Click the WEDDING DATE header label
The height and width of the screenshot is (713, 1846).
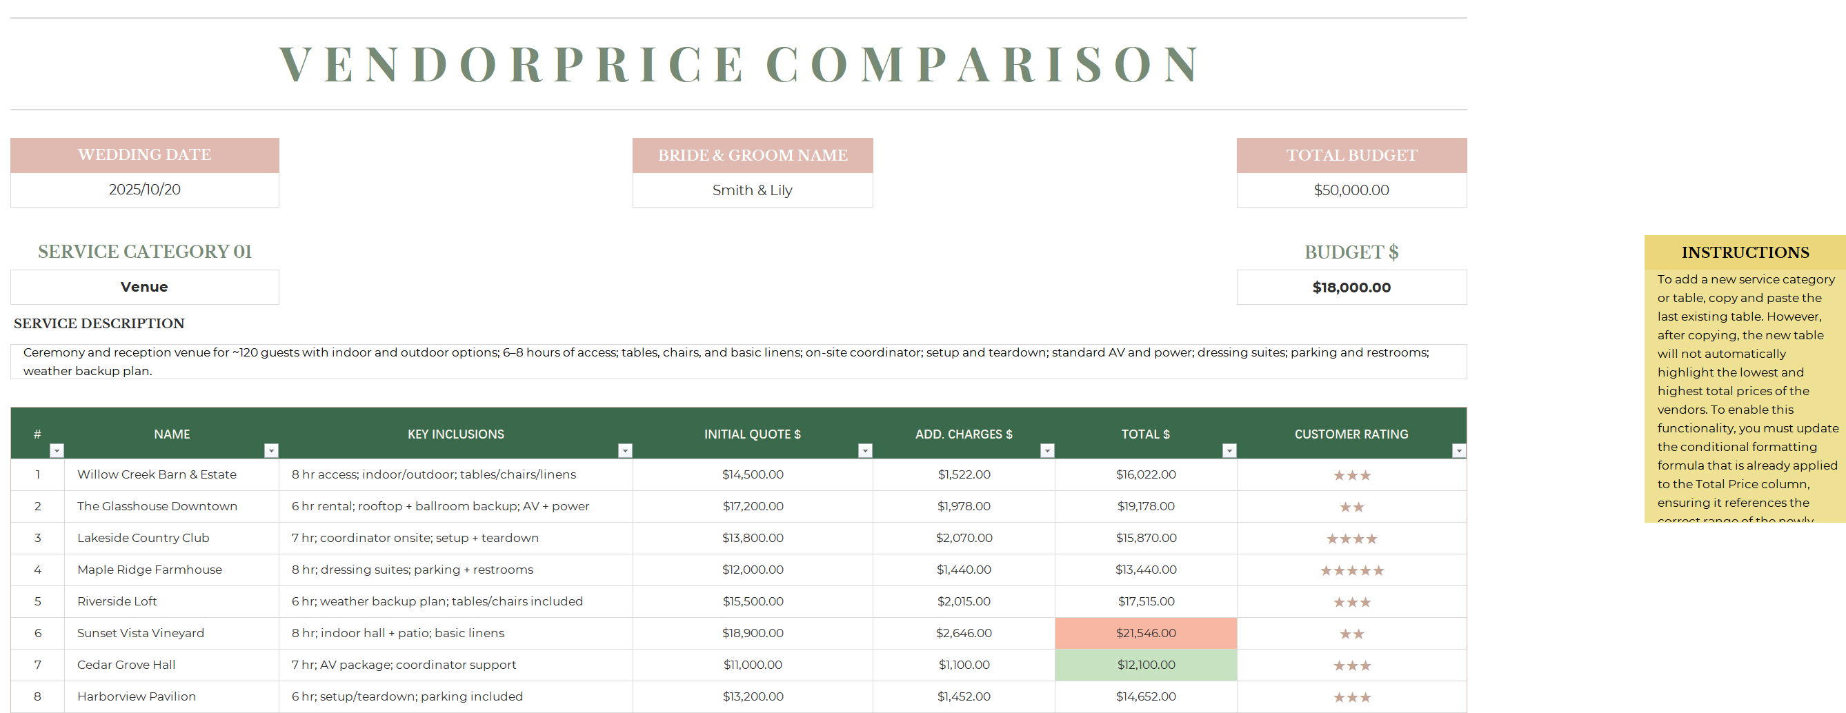click(145, 154)
